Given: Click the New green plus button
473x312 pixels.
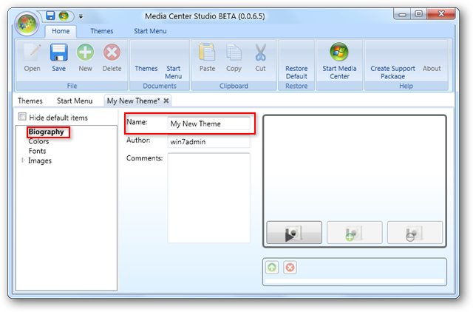Looking at the screenshot, I should point(86,58).
